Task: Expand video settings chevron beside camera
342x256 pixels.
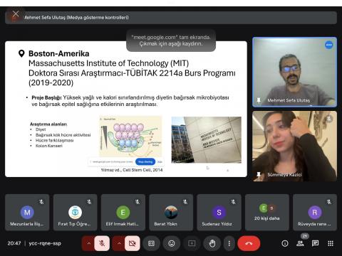Action: click(119, 243)
